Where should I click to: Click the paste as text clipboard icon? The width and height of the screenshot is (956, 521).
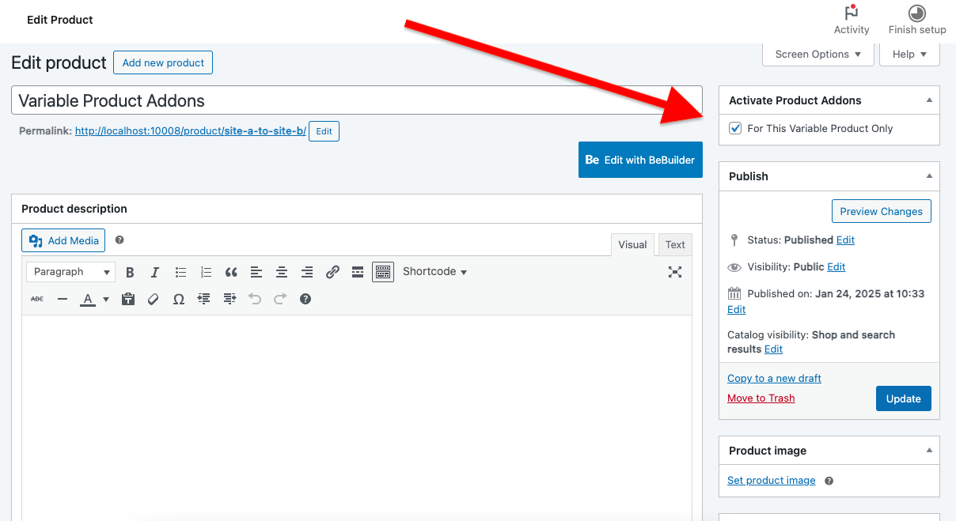tap(128, 299)
